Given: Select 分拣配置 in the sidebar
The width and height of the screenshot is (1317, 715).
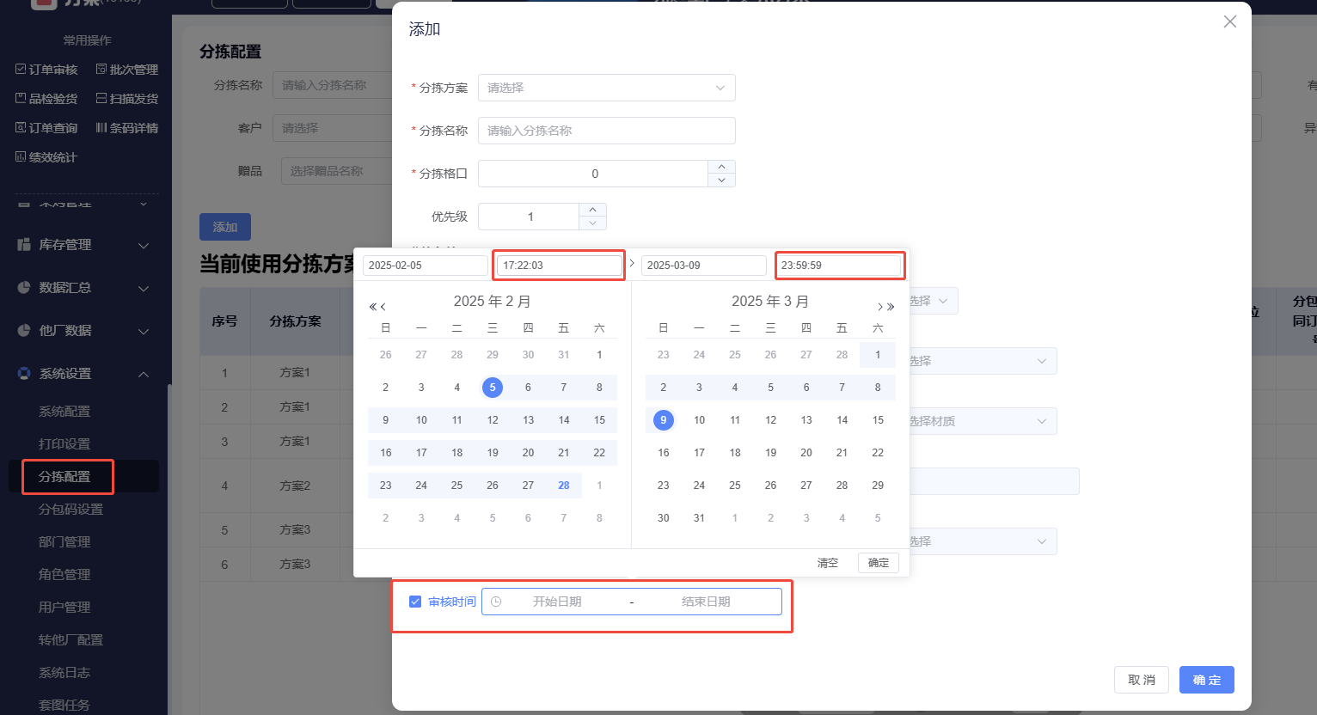Looking at the screenshot, I should coord(64,476).
